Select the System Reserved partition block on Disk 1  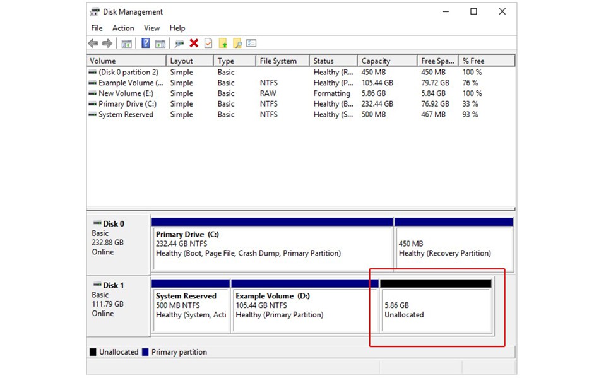click(x=191, y=305)
